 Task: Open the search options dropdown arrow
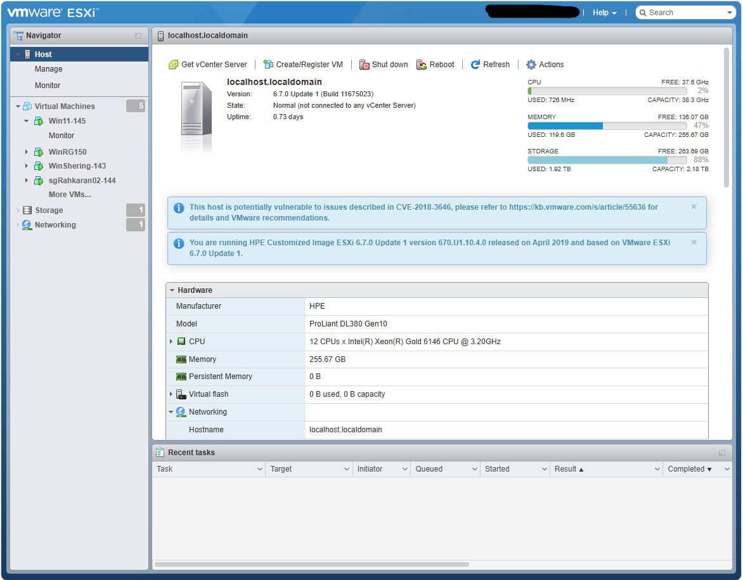[729, 13]
